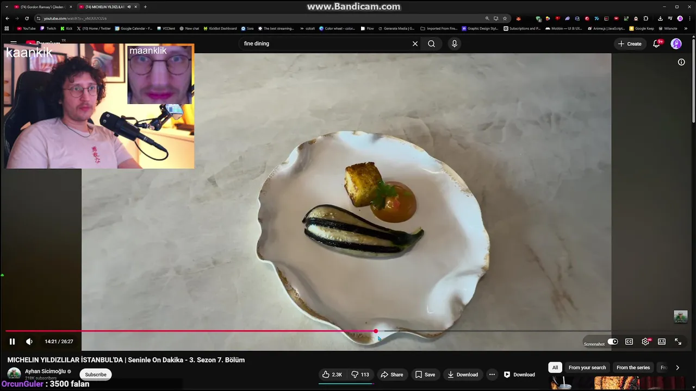Open the YouTube bookmark

click(x=26, y=28)
